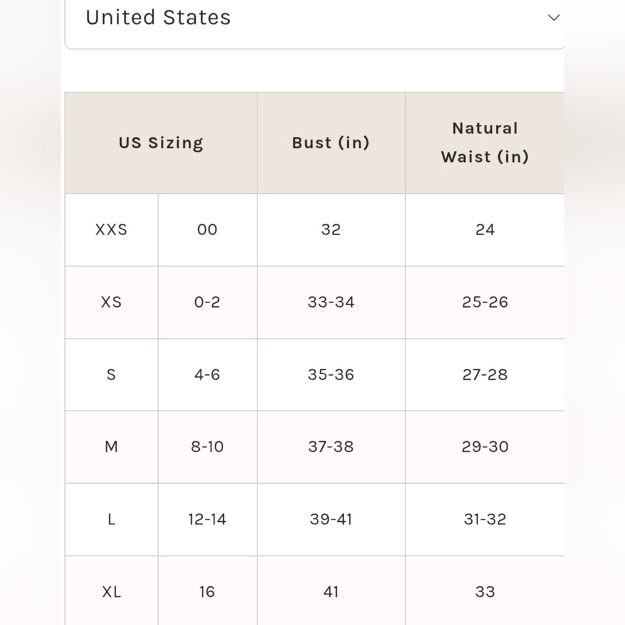The width and height of the screenshot is (625, 625).
Task: Click the S size row label
Action: click(111, 374)
